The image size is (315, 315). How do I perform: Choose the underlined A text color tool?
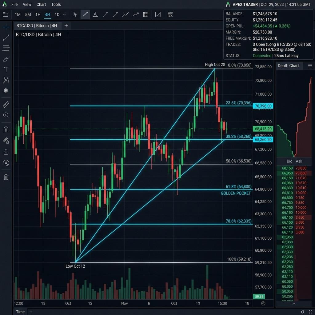(95, 14)
